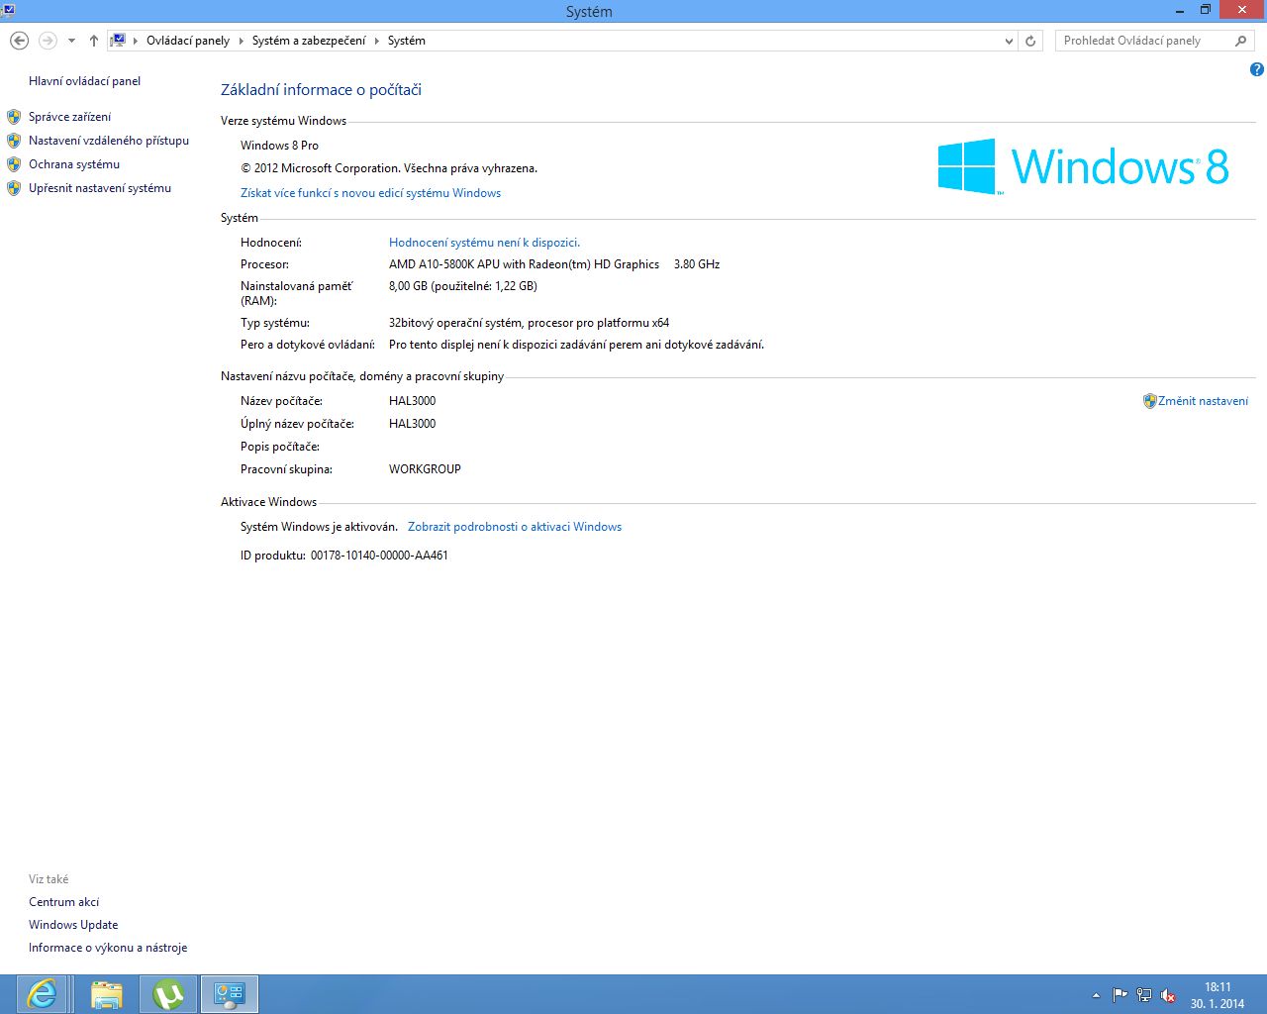This screenshot has height=1014, width=1267.
Task: Click the 3.80 GHz processor speed
Action: pyautogui.click(x=697, y=264)
